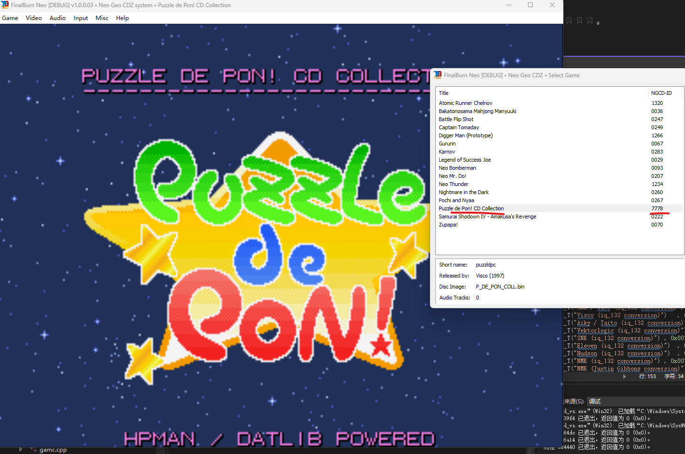Click the Hudson (iq_132 conversion) code line
The image size is (685, 454).
point(624,353)
